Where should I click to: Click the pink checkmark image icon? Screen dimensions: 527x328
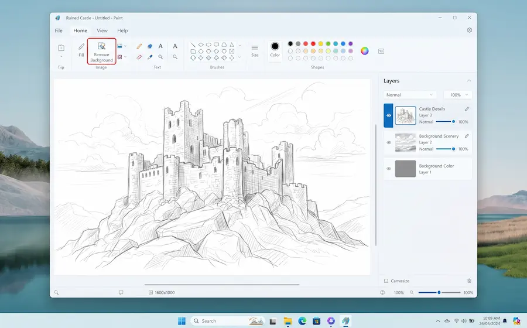point(119,57)
